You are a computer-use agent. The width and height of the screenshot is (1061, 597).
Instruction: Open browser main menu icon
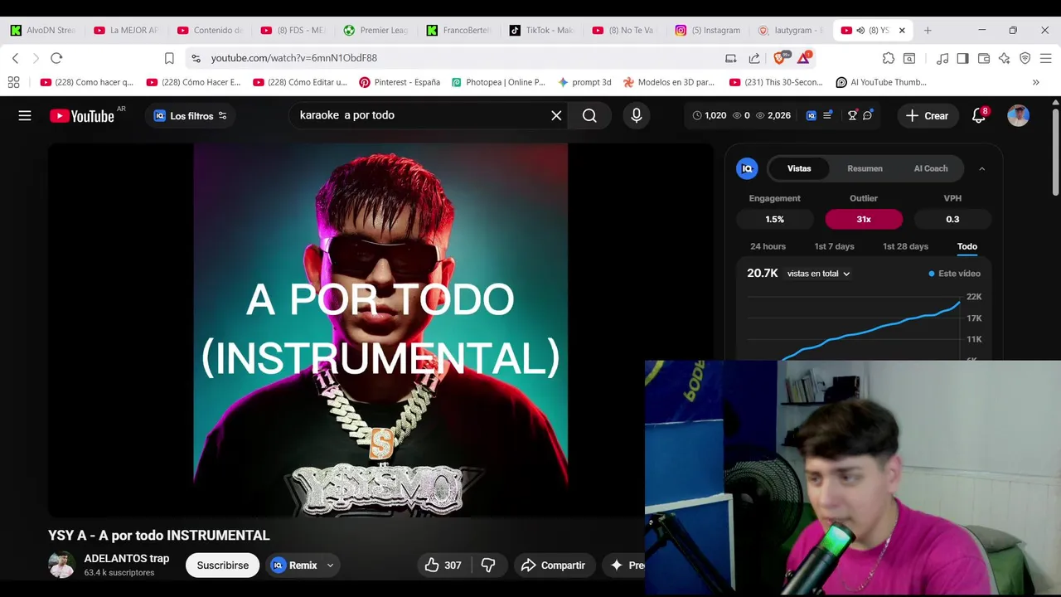[1046, 58]
